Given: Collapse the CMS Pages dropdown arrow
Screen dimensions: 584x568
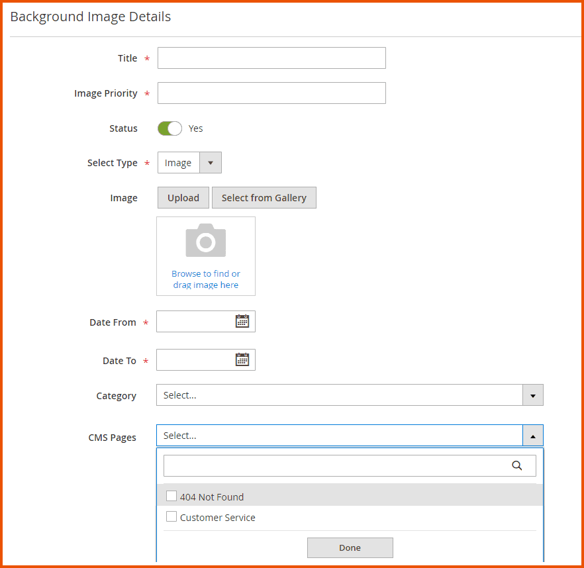Looking at the screenshot, I should point(532,436).
